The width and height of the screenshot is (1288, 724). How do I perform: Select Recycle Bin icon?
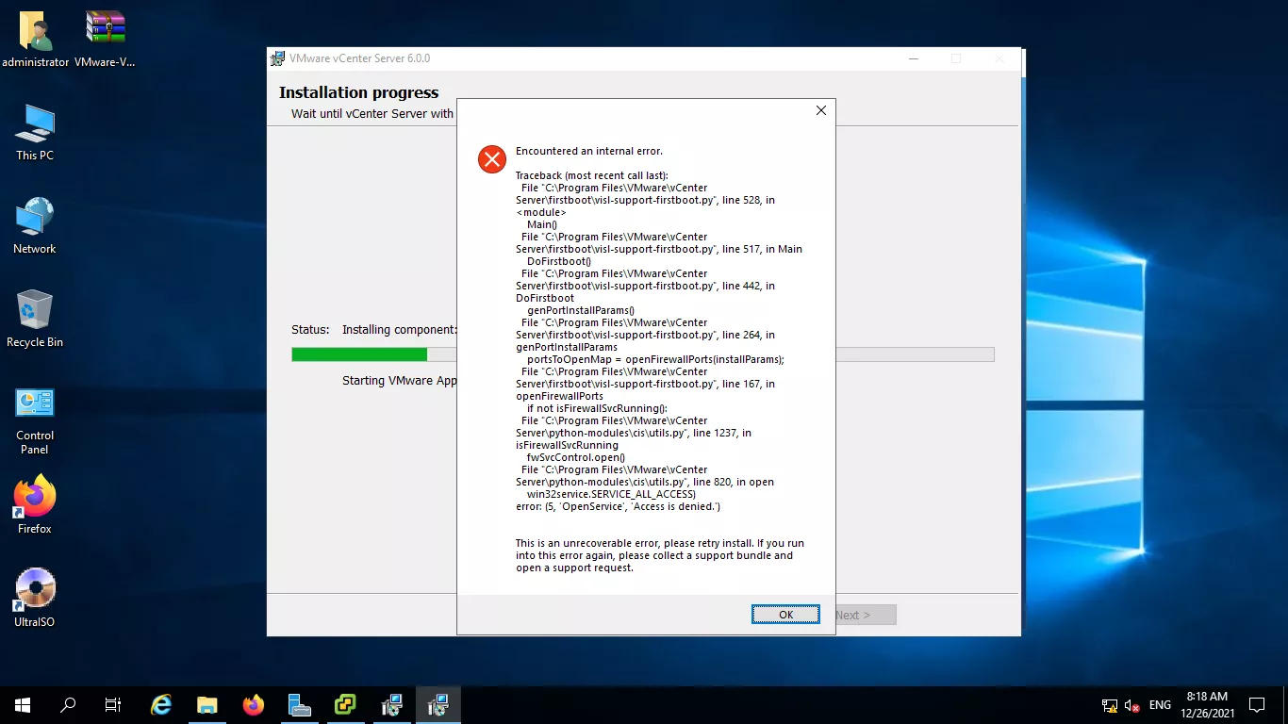pyautogui.click(x=35, y=320)
